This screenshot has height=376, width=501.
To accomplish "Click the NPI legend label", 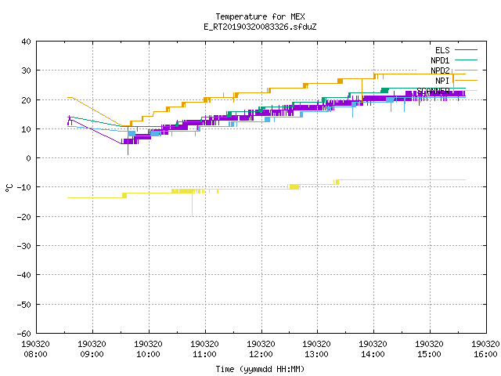I will coord(442,81).
